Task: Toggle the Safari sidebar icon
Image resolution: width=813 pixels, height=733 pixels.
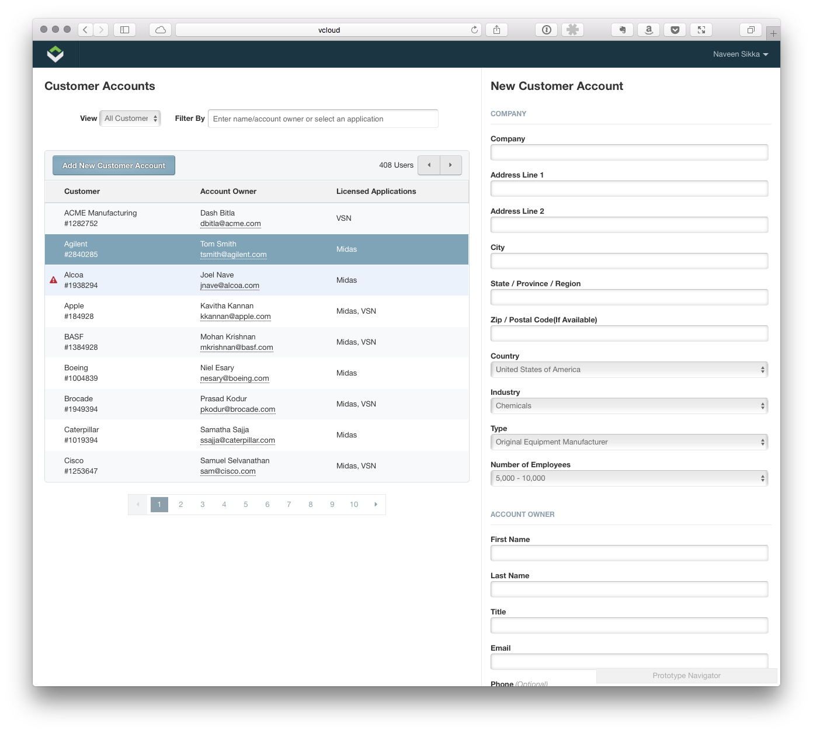Action: tap(124, 30)
